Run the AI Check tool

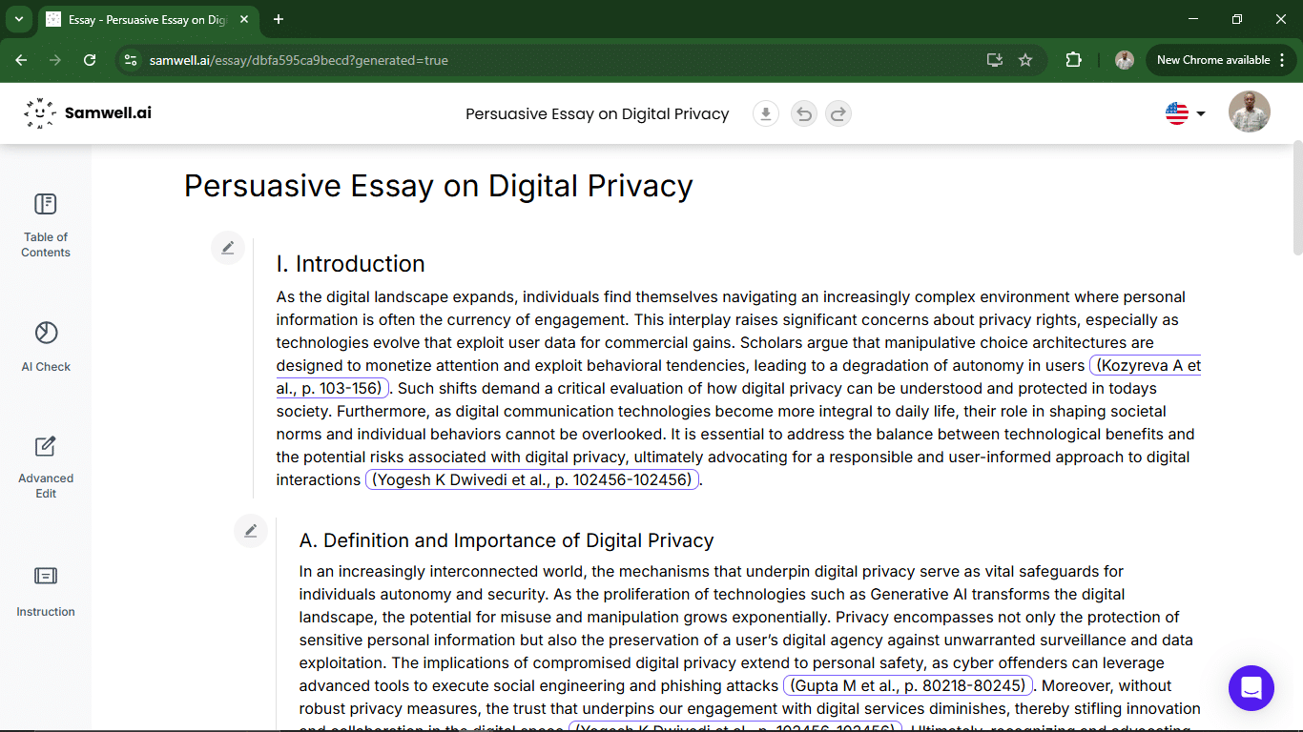tap(46, 346)
